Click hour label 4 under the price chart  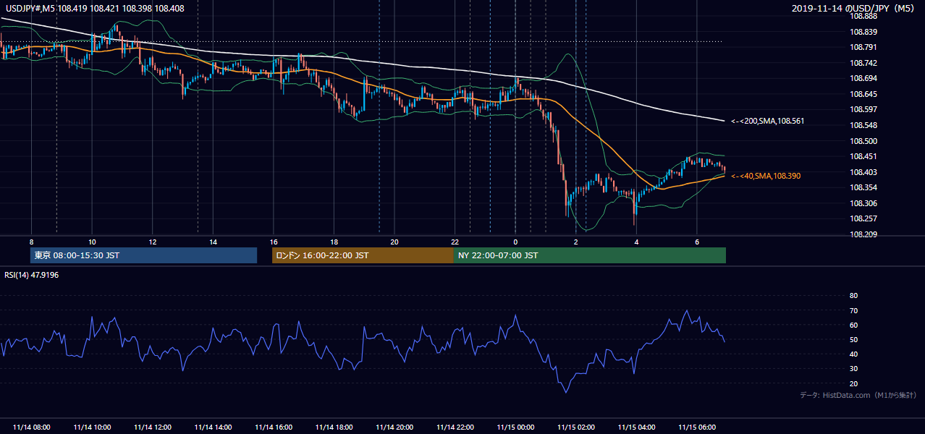pyautogui.click(x=636, y=242)
